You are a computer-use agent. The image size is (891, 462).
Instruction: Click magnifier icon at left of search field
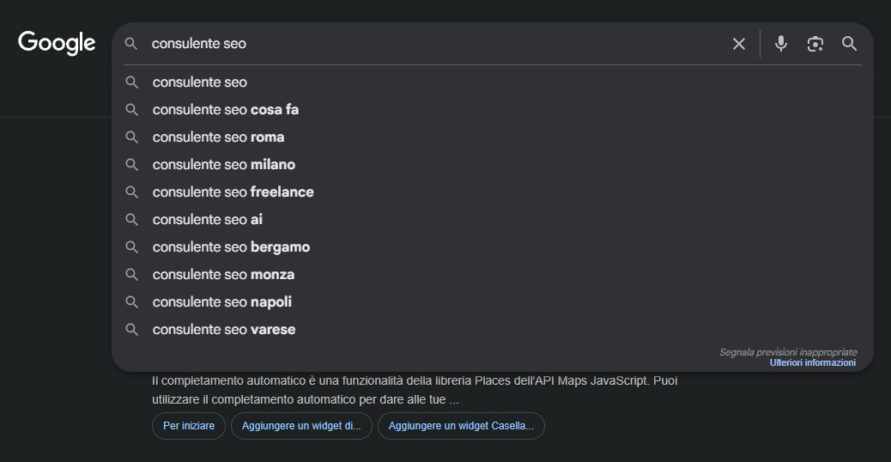131,44
